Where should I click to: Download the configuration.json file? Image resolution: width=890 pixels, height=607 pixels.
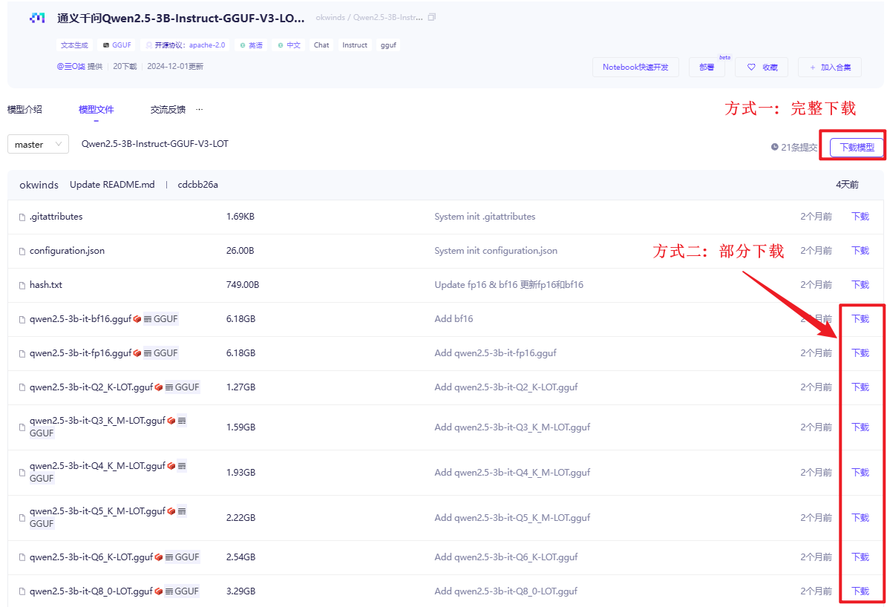[x=860, y=251]
